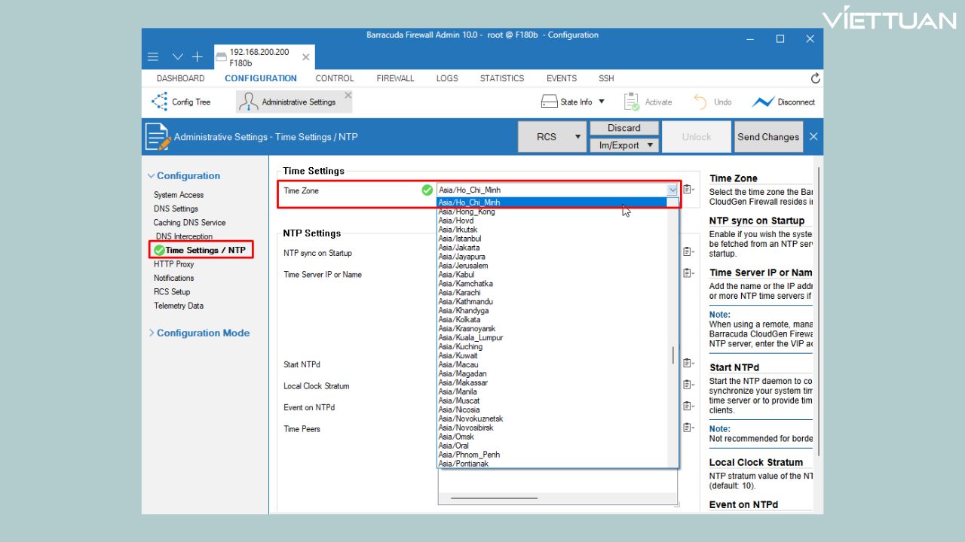Close the Administrative Settings tab

[x=348, y=95]
